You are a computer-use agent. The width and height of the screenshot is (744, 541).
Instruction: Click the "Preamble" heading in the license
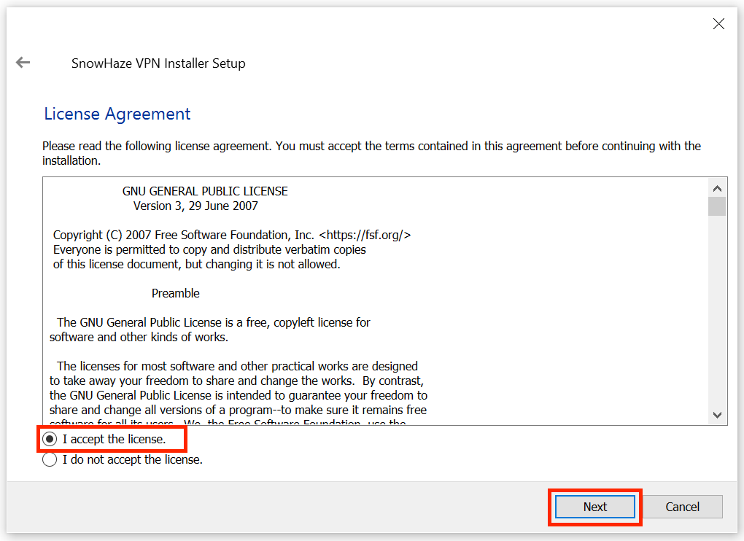click(176, 293)
